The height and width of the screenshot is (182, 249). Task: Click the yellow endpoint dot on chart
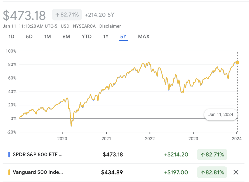click(237, 62)
